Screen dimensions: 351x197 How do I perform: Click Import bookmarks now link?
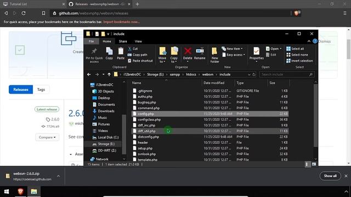point(122,22)
